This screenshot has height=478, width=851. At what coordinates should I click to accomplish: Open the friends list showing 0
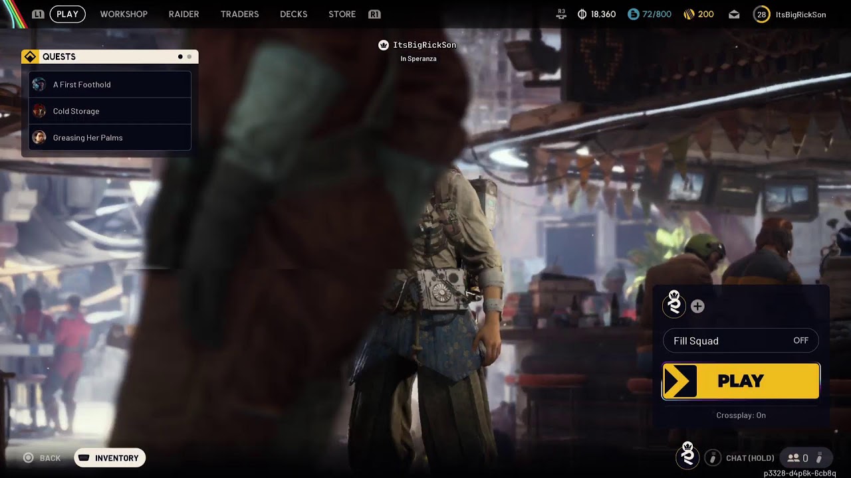(x=805, y=457)
